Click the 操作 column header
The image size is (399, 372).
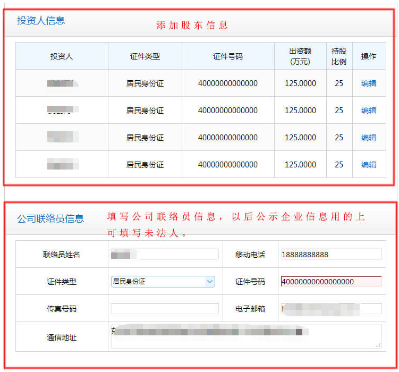click(368, 56)
